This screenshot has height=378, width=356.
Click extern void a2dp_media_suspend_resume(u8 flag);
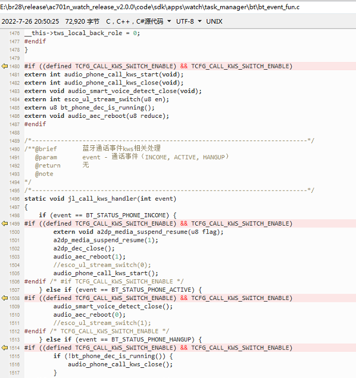[x=138, y=232]
